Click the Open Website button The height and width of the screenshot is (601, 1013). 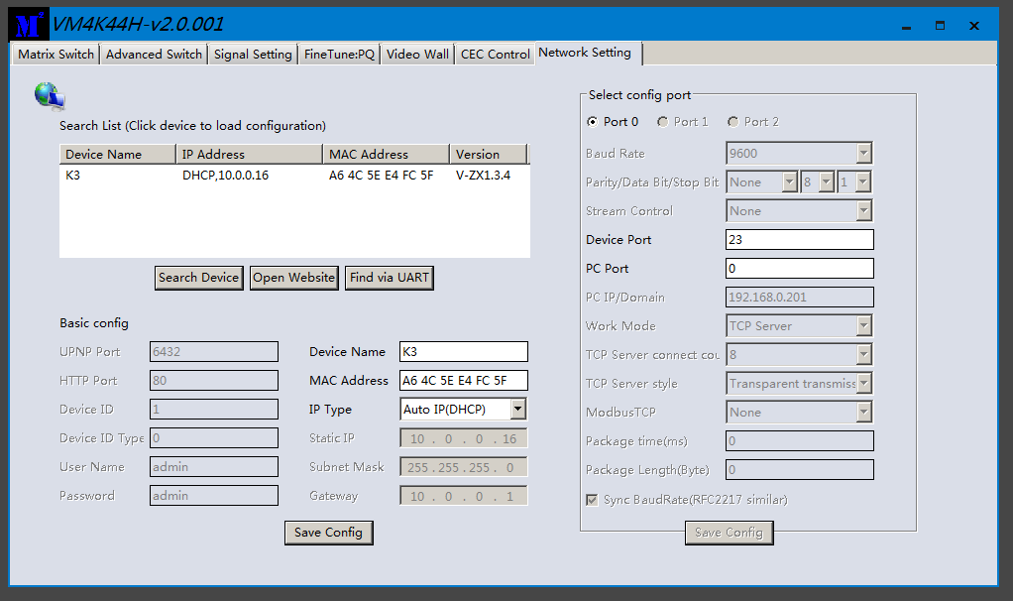[293, 278]
